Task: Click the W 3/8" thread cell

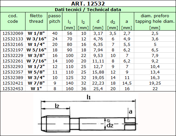Action: tap(36, 55)
